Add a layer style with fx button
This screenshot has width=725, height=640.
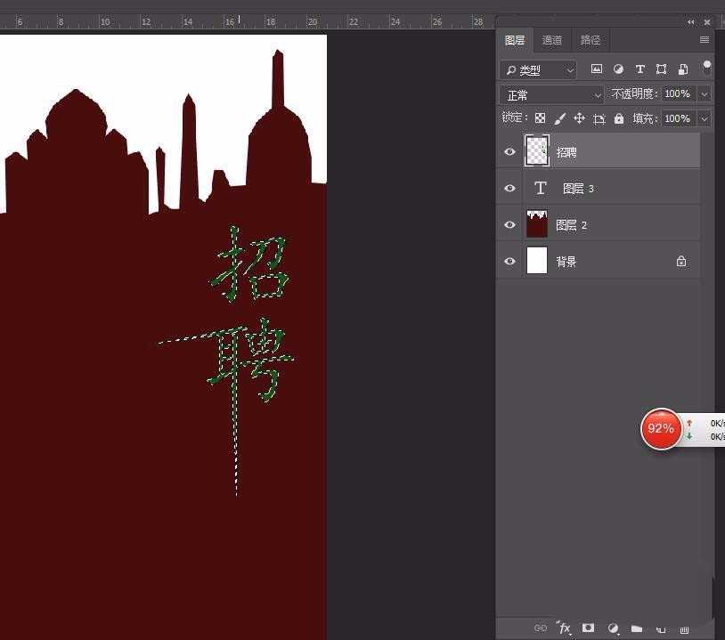tap(564, 628)
